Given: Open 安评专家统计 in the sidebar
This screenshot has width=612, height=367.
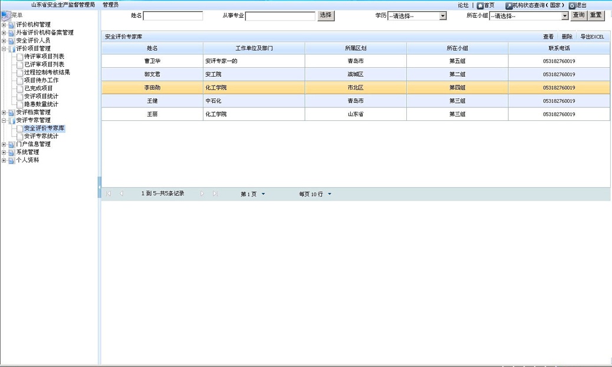Looking at the screenshot, I should point(40,136).
